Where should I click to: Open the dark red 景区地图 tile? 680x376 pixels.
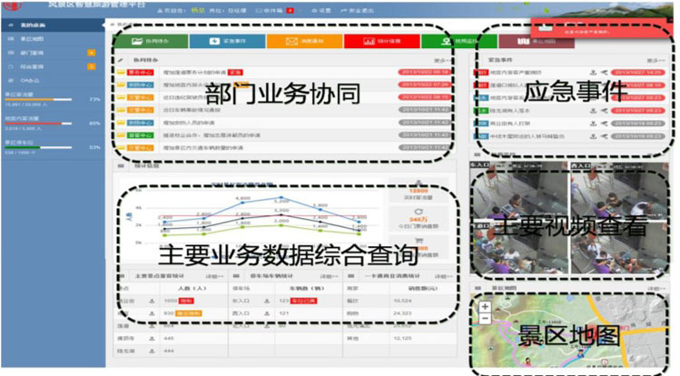(x=537, y=41)
